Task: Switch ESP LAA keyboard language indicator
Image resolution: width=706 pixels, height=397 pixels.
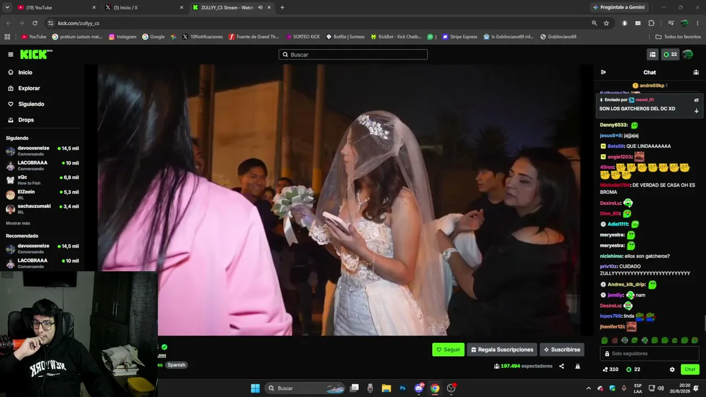Action: tap(638, 388)
